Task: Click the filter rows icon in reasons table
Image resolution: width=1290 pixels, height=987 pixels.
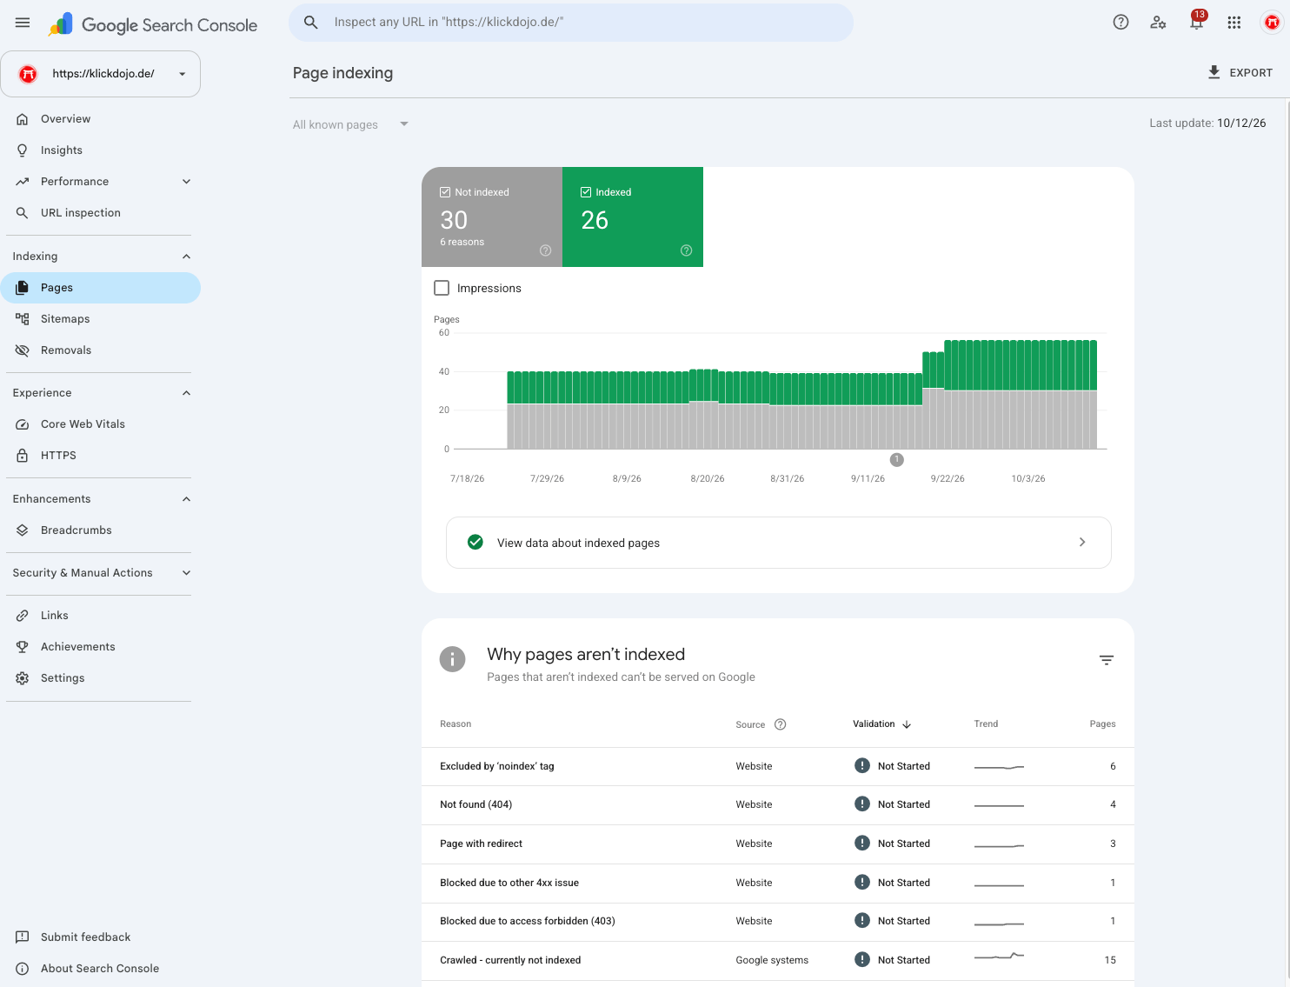Action: (1106, 660)
